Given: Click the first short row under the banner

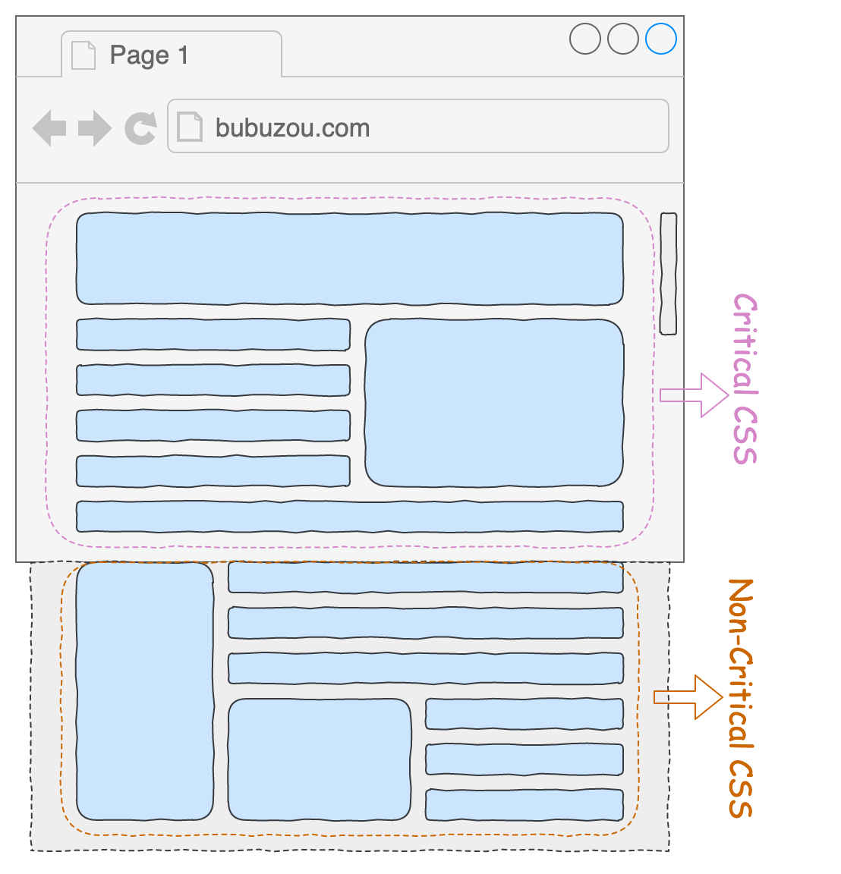Looking at the screenshot, I should point(213,335).
